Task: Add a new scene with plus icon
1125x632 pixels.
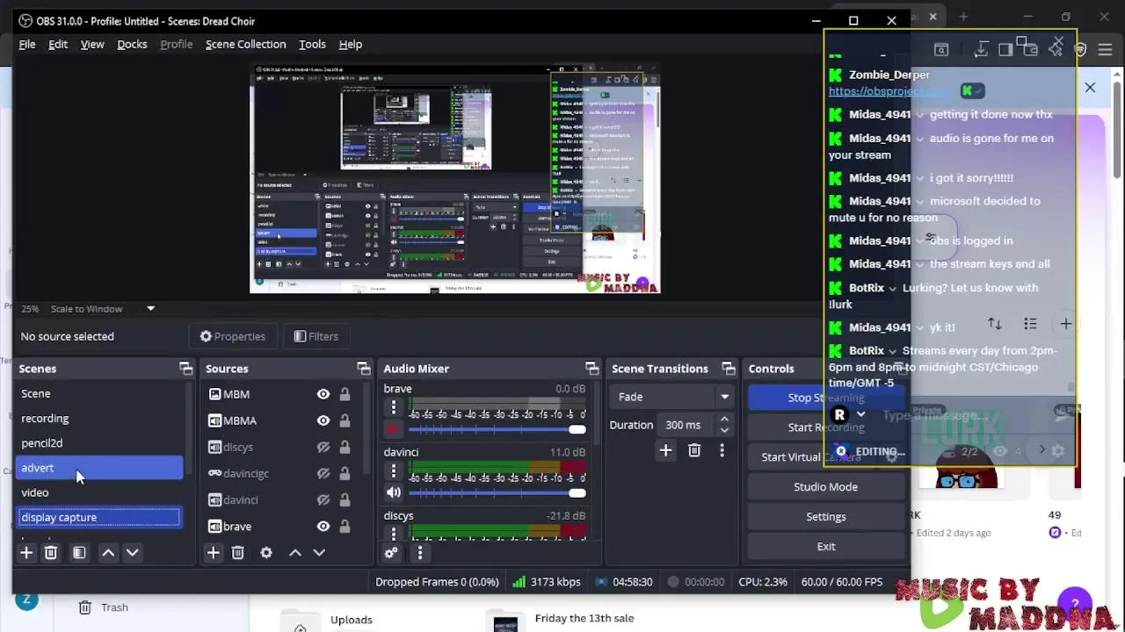Action: pyautogui.click(x=26, y=552)
